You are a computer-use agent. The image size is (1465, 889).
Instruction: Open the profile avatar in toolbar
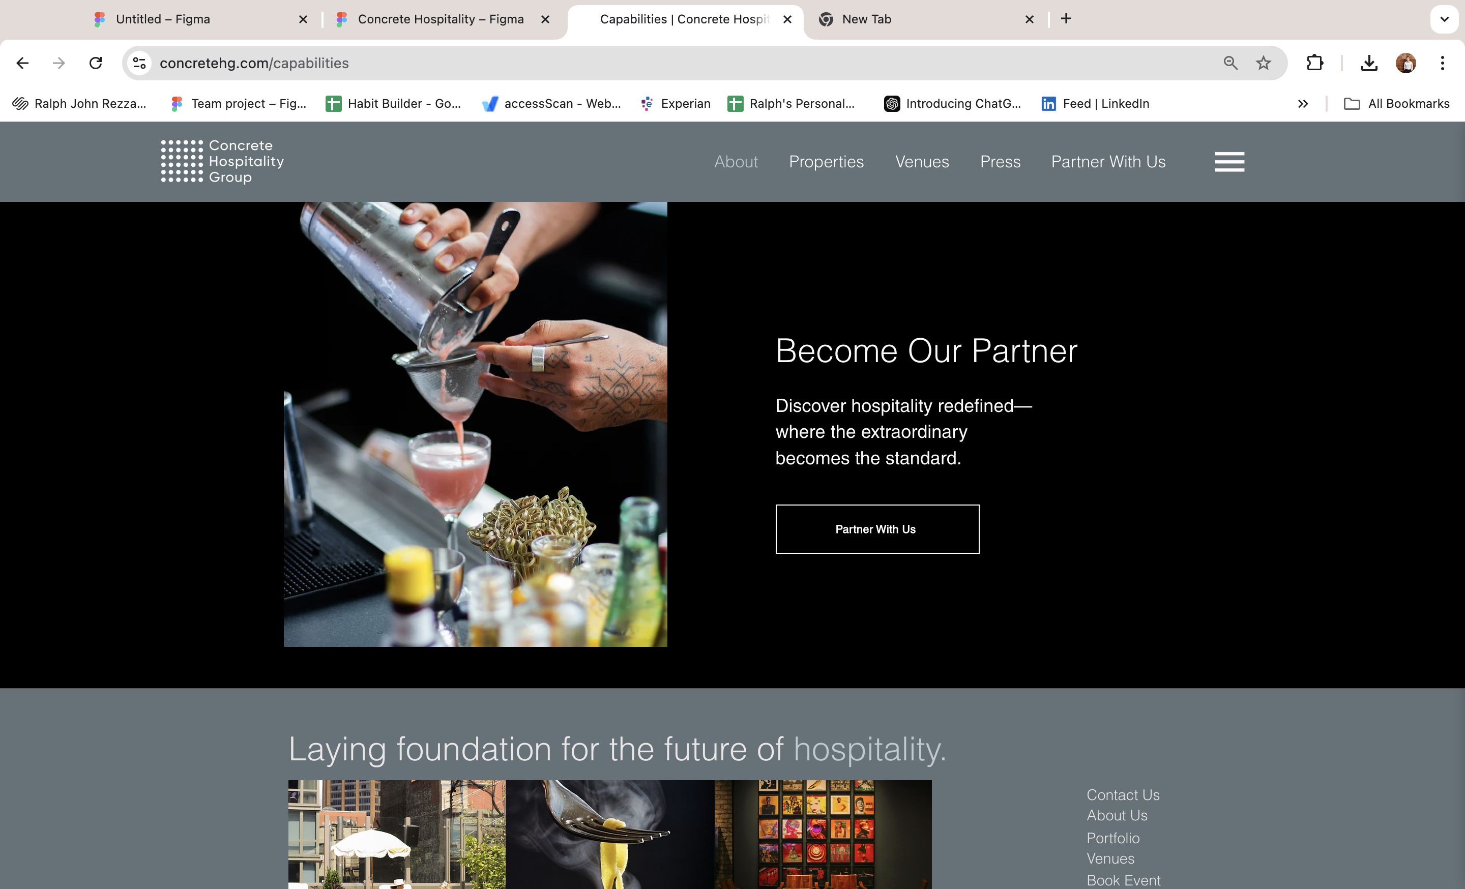1406,63
